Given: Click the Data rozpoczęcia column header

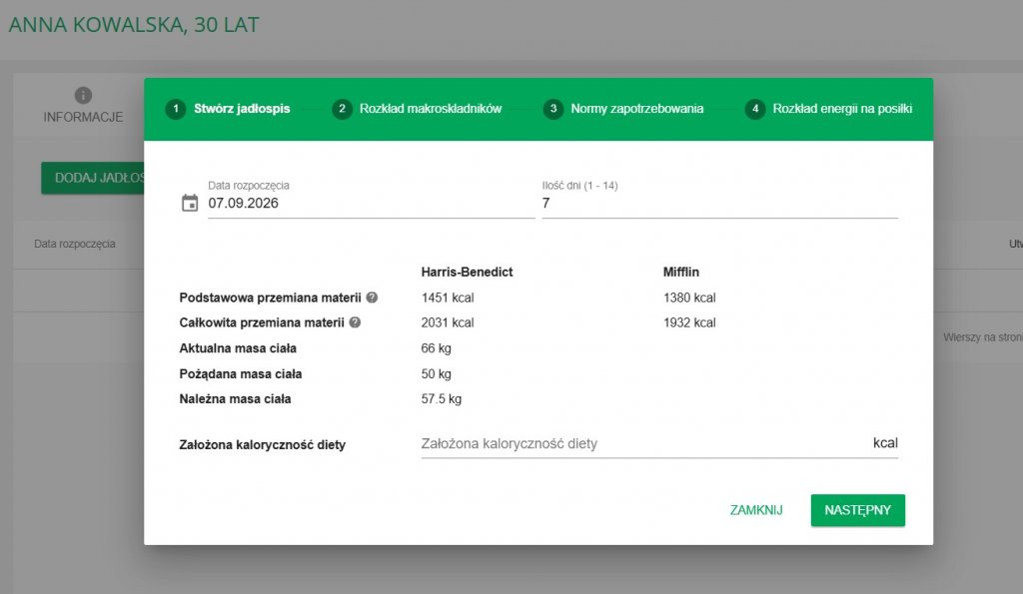Looking at the screenshot, I should [x=74, y=244].
